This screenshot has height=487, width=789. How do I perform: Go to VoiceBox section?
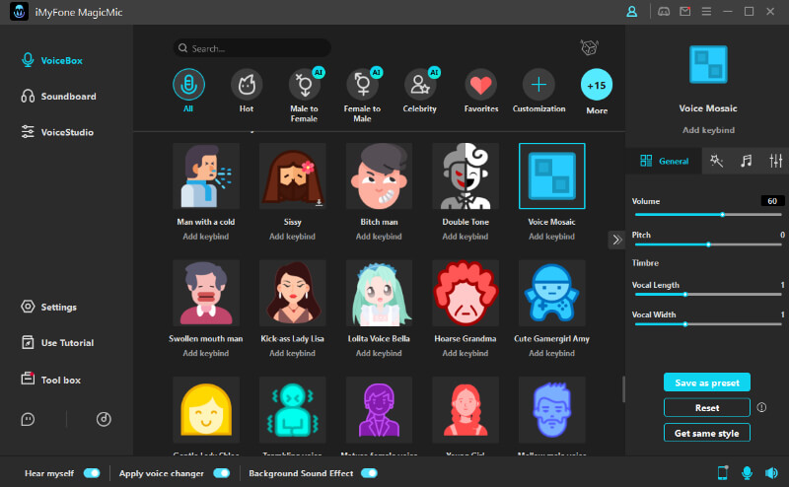click(52, 60)
